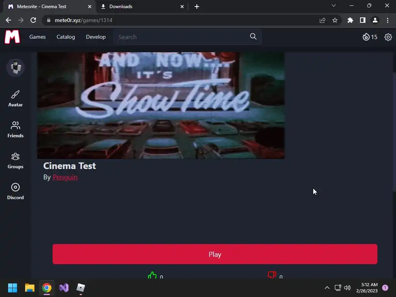Image resolution: width=396 pixels, height=297 pixels.
Task: Open the currency balance showing 15
Action: (370, 37)
